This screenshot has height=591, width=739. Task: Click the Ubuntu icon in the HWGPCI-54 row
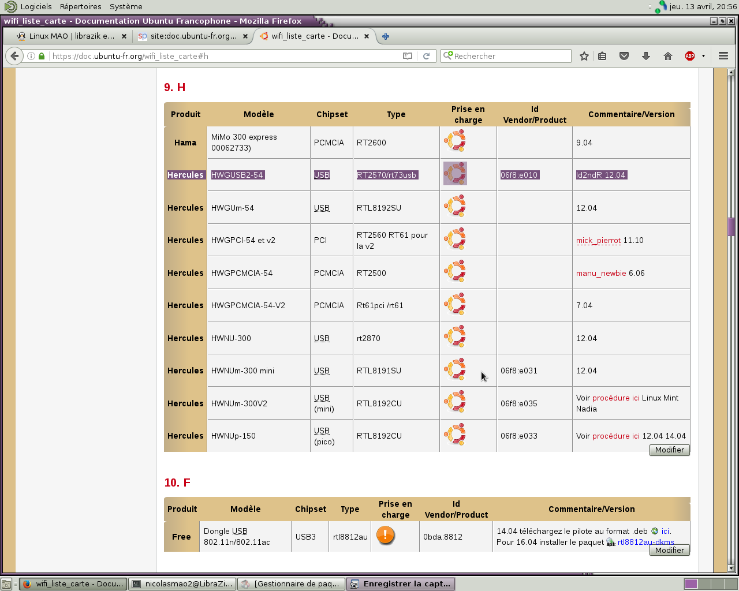[455, 238]
